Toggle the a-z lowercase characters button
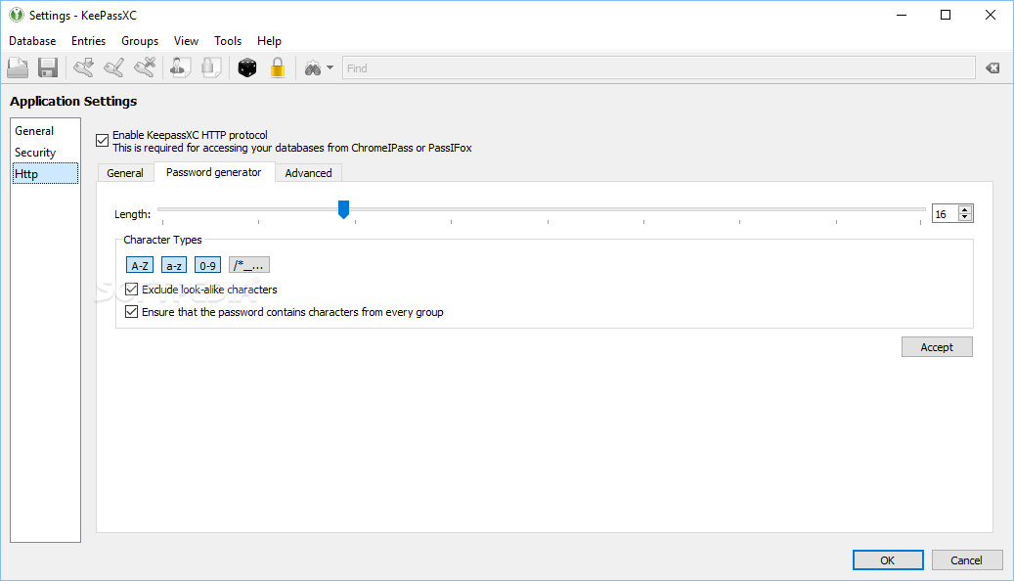Viewport: 1014px width, 581px height. click(174, 265)
